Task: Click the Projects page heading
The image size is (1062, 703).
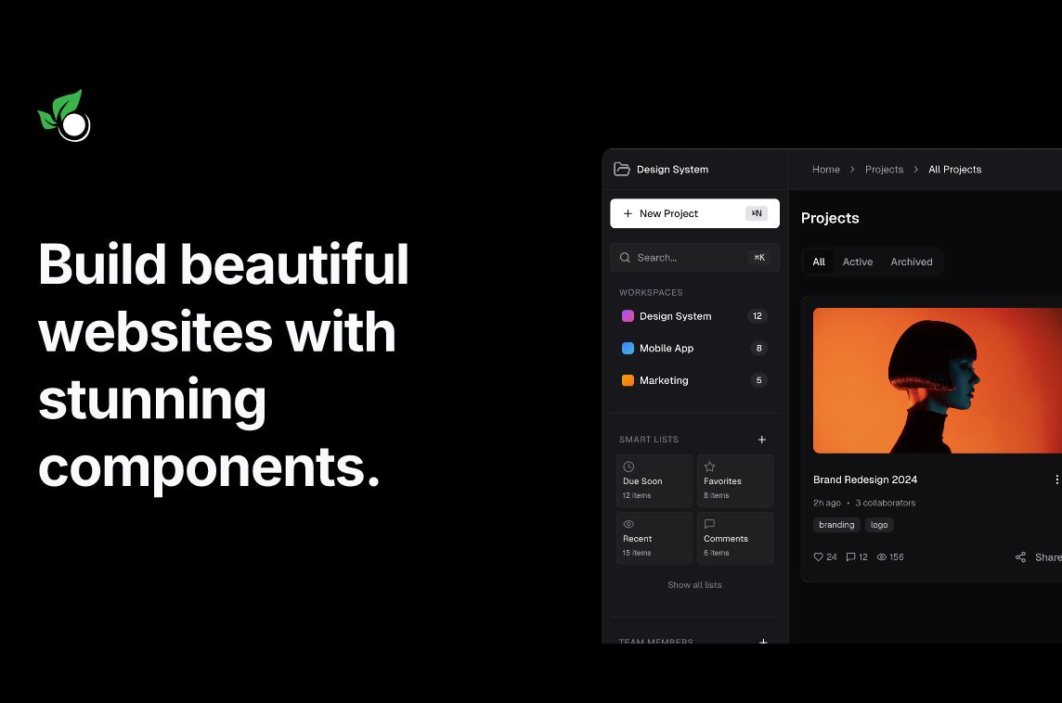Action: point(830,218)
